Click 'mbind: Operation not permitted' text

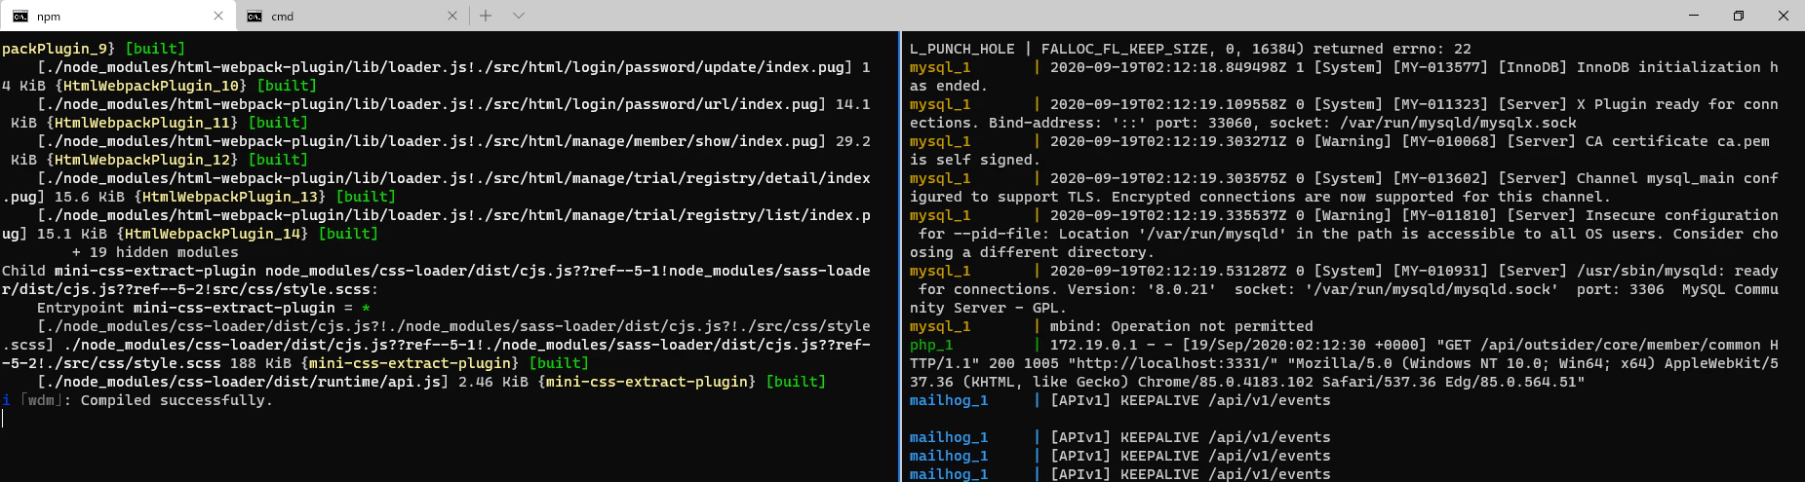point(1181,326)
